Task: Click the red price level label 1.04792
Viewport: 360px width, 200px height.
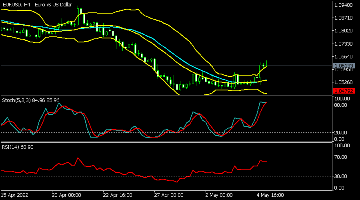Action: point(344,91)
